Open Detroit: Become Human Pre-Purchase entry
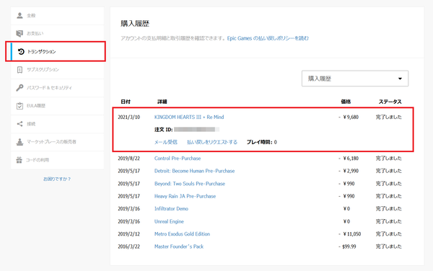 pyautogui.click(x=194, y=171)
